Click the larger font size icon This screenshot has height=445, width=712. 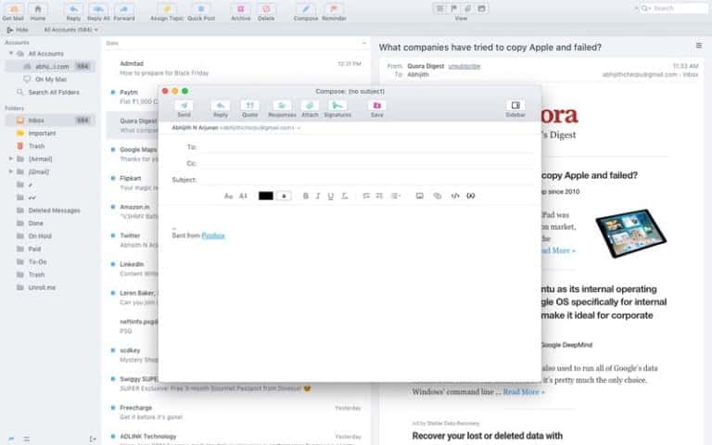(228, 197)
